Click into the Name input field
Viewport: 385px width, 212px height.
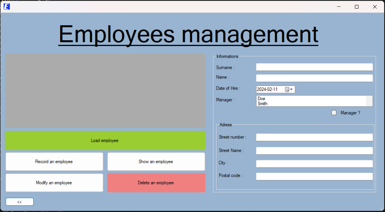(314, 78)
